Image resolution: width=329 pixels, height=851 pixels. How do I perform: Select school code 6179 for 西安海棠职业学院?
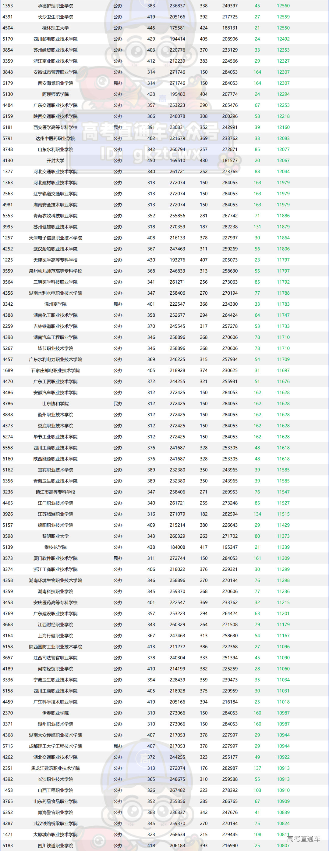8,83
